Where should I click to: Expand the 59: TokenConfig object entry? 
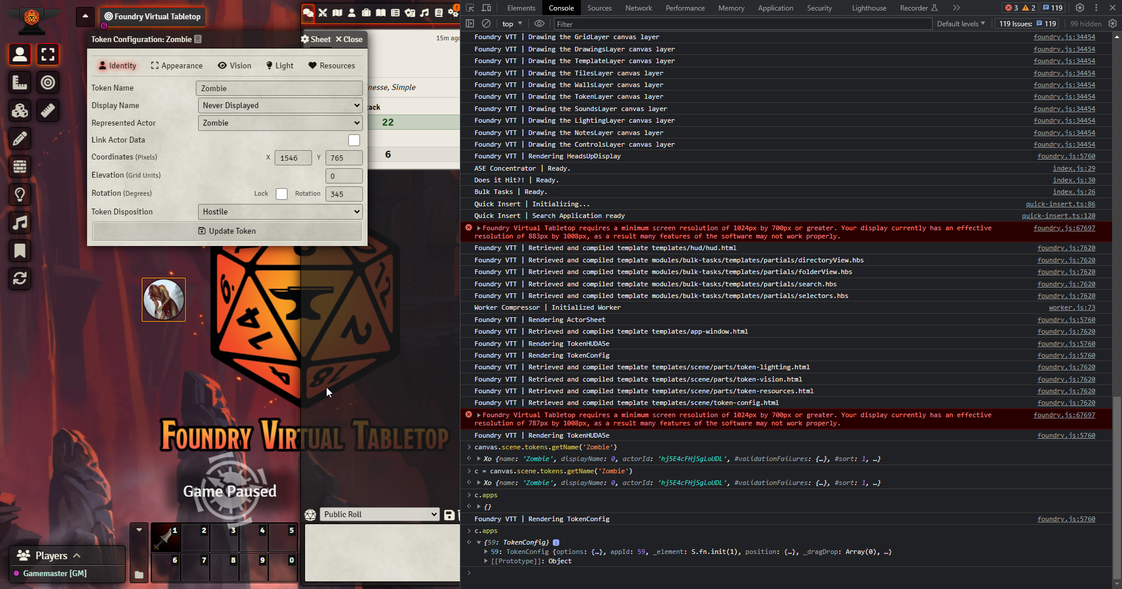pyautogui.click(x=486, y=552)
